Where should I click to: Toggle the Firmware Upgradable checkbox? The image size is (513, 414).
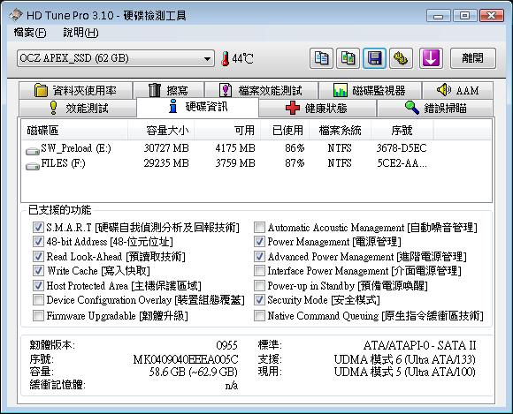point(38,316)
